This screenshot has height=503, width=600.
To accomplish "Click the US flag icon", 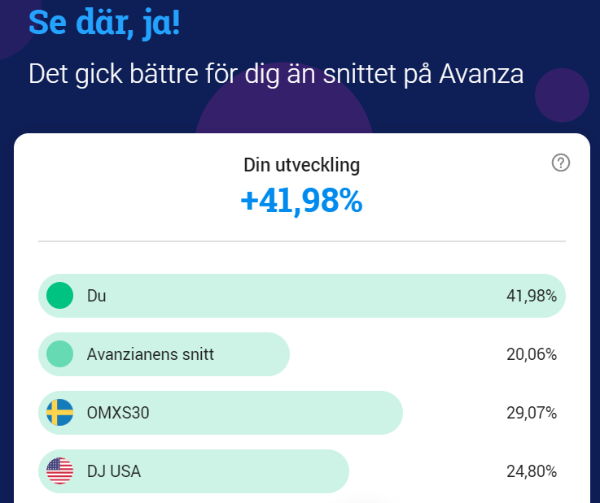I will click(x=60, y=471).
